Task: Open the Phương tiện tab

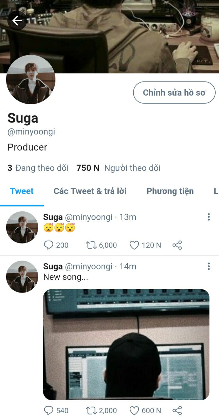Action: [170, 191]
